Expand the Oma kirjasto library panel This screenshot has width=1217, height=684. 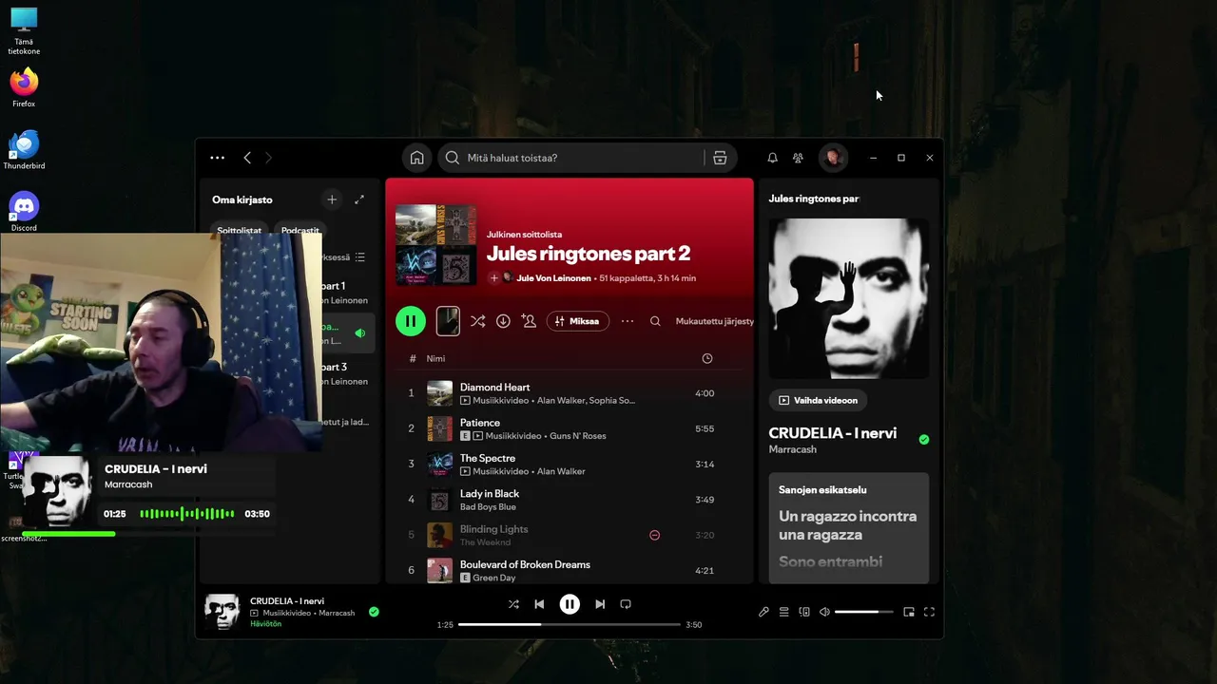359,199
